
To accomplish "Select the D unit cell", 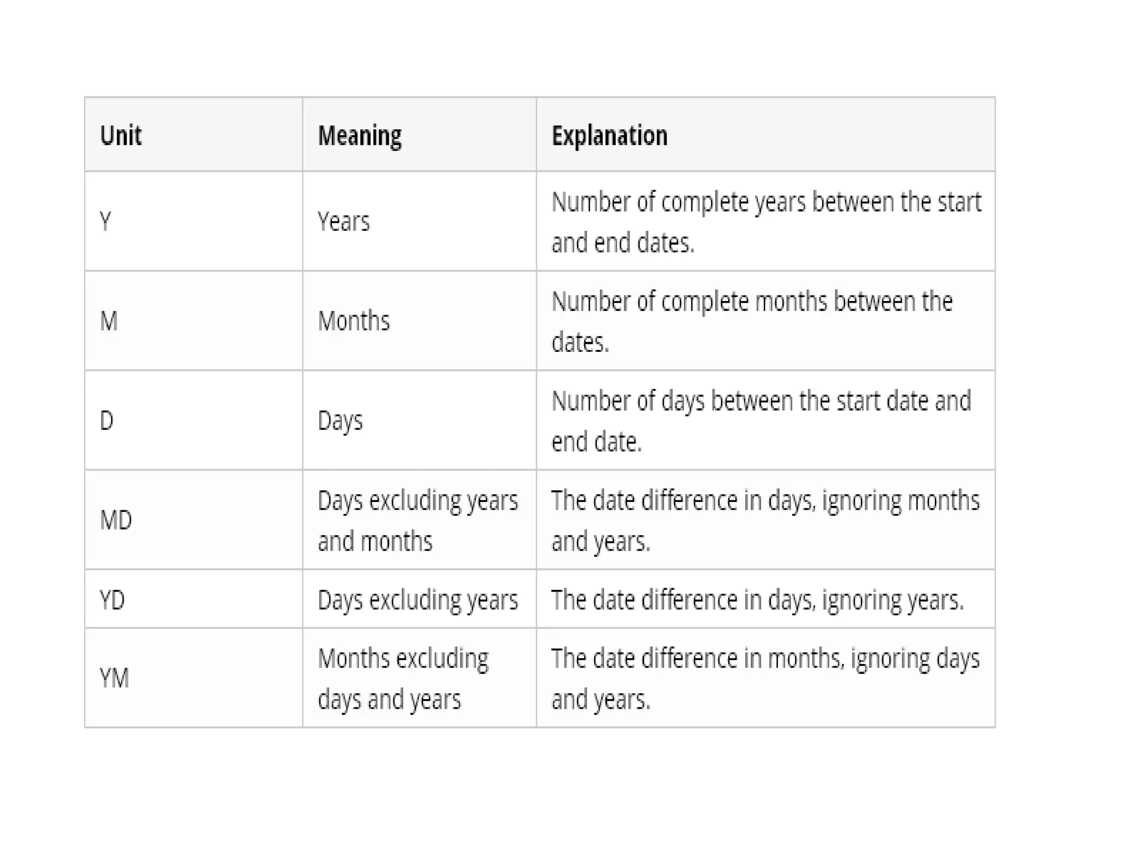I will tap(107, 421).
